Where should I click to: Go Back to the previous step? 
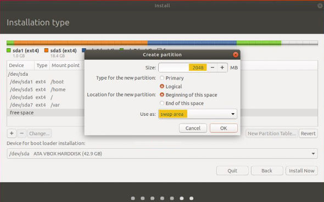[x=267, y=171]
